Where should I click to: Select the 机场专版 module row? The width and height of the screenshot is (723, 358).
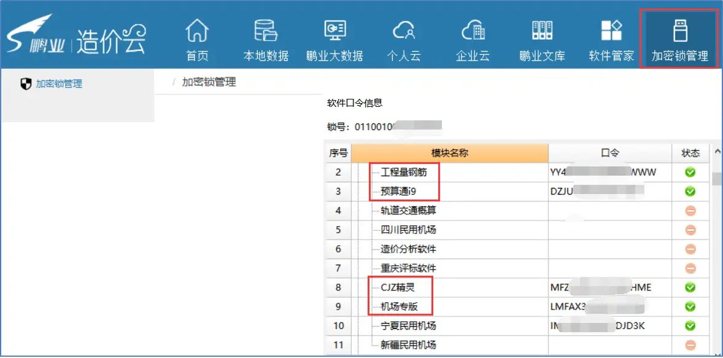coord(518,306)
